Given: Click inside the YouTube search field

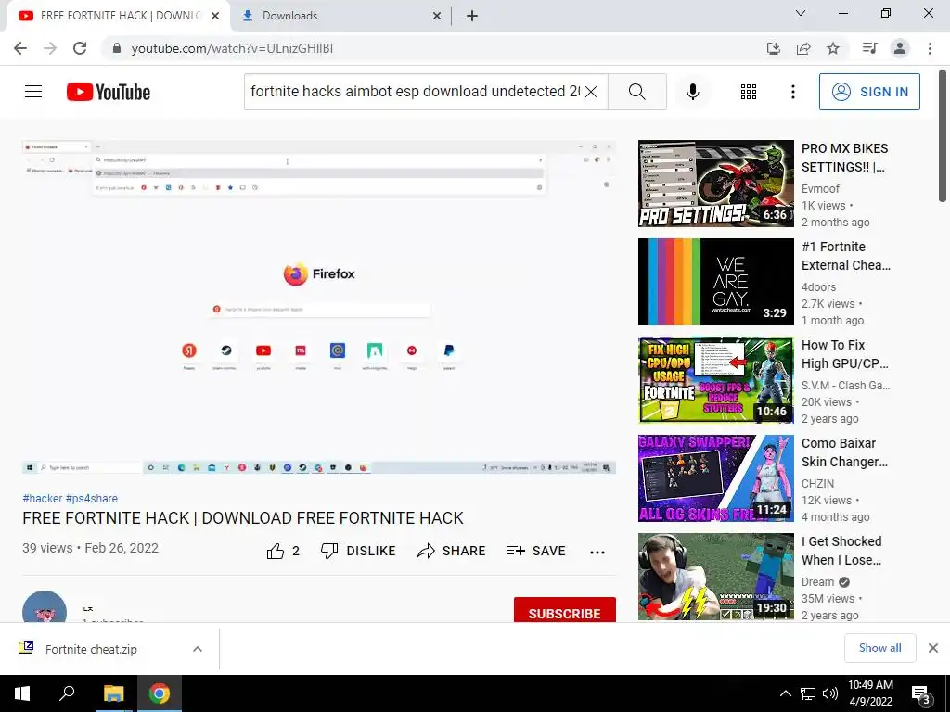Looking at the screenshot, I should click(x=415, y=92).
